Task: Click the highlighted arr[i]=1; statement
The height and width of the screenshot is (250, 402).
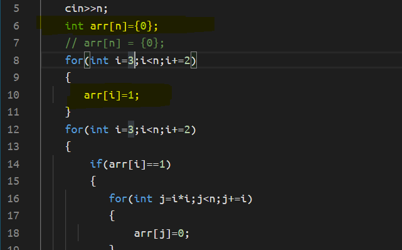Action: (x=112, y=95)
